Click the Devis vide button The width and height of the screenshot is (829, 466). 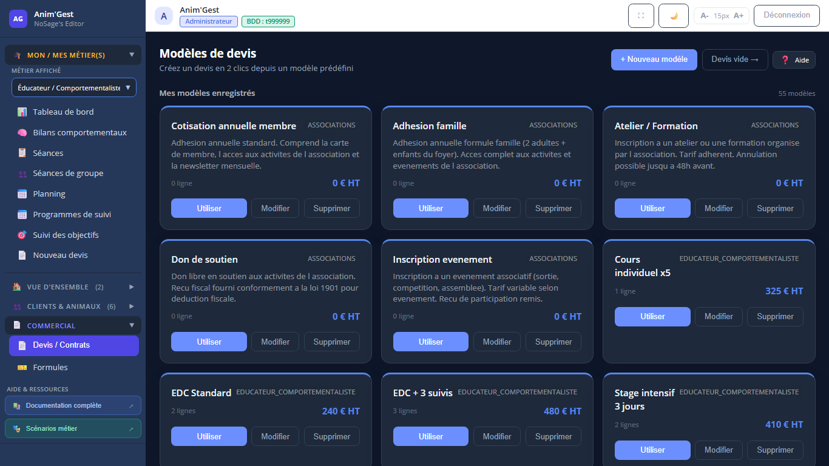click(x=735, y=59)
